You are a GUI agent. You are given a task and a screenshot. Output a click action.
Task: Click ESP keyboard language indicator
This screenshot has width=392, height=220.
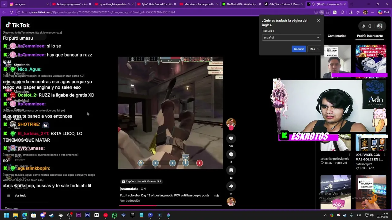coord(359,215)
